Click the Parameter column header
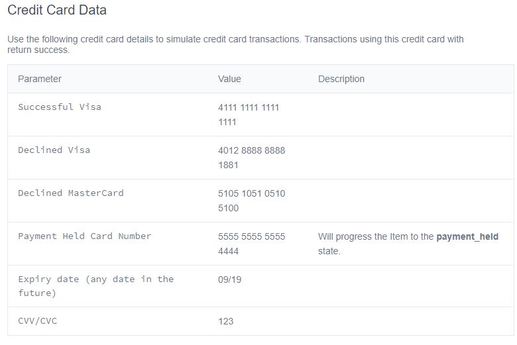517x345 pixels. pyautogui.click(x=40, y=79)
